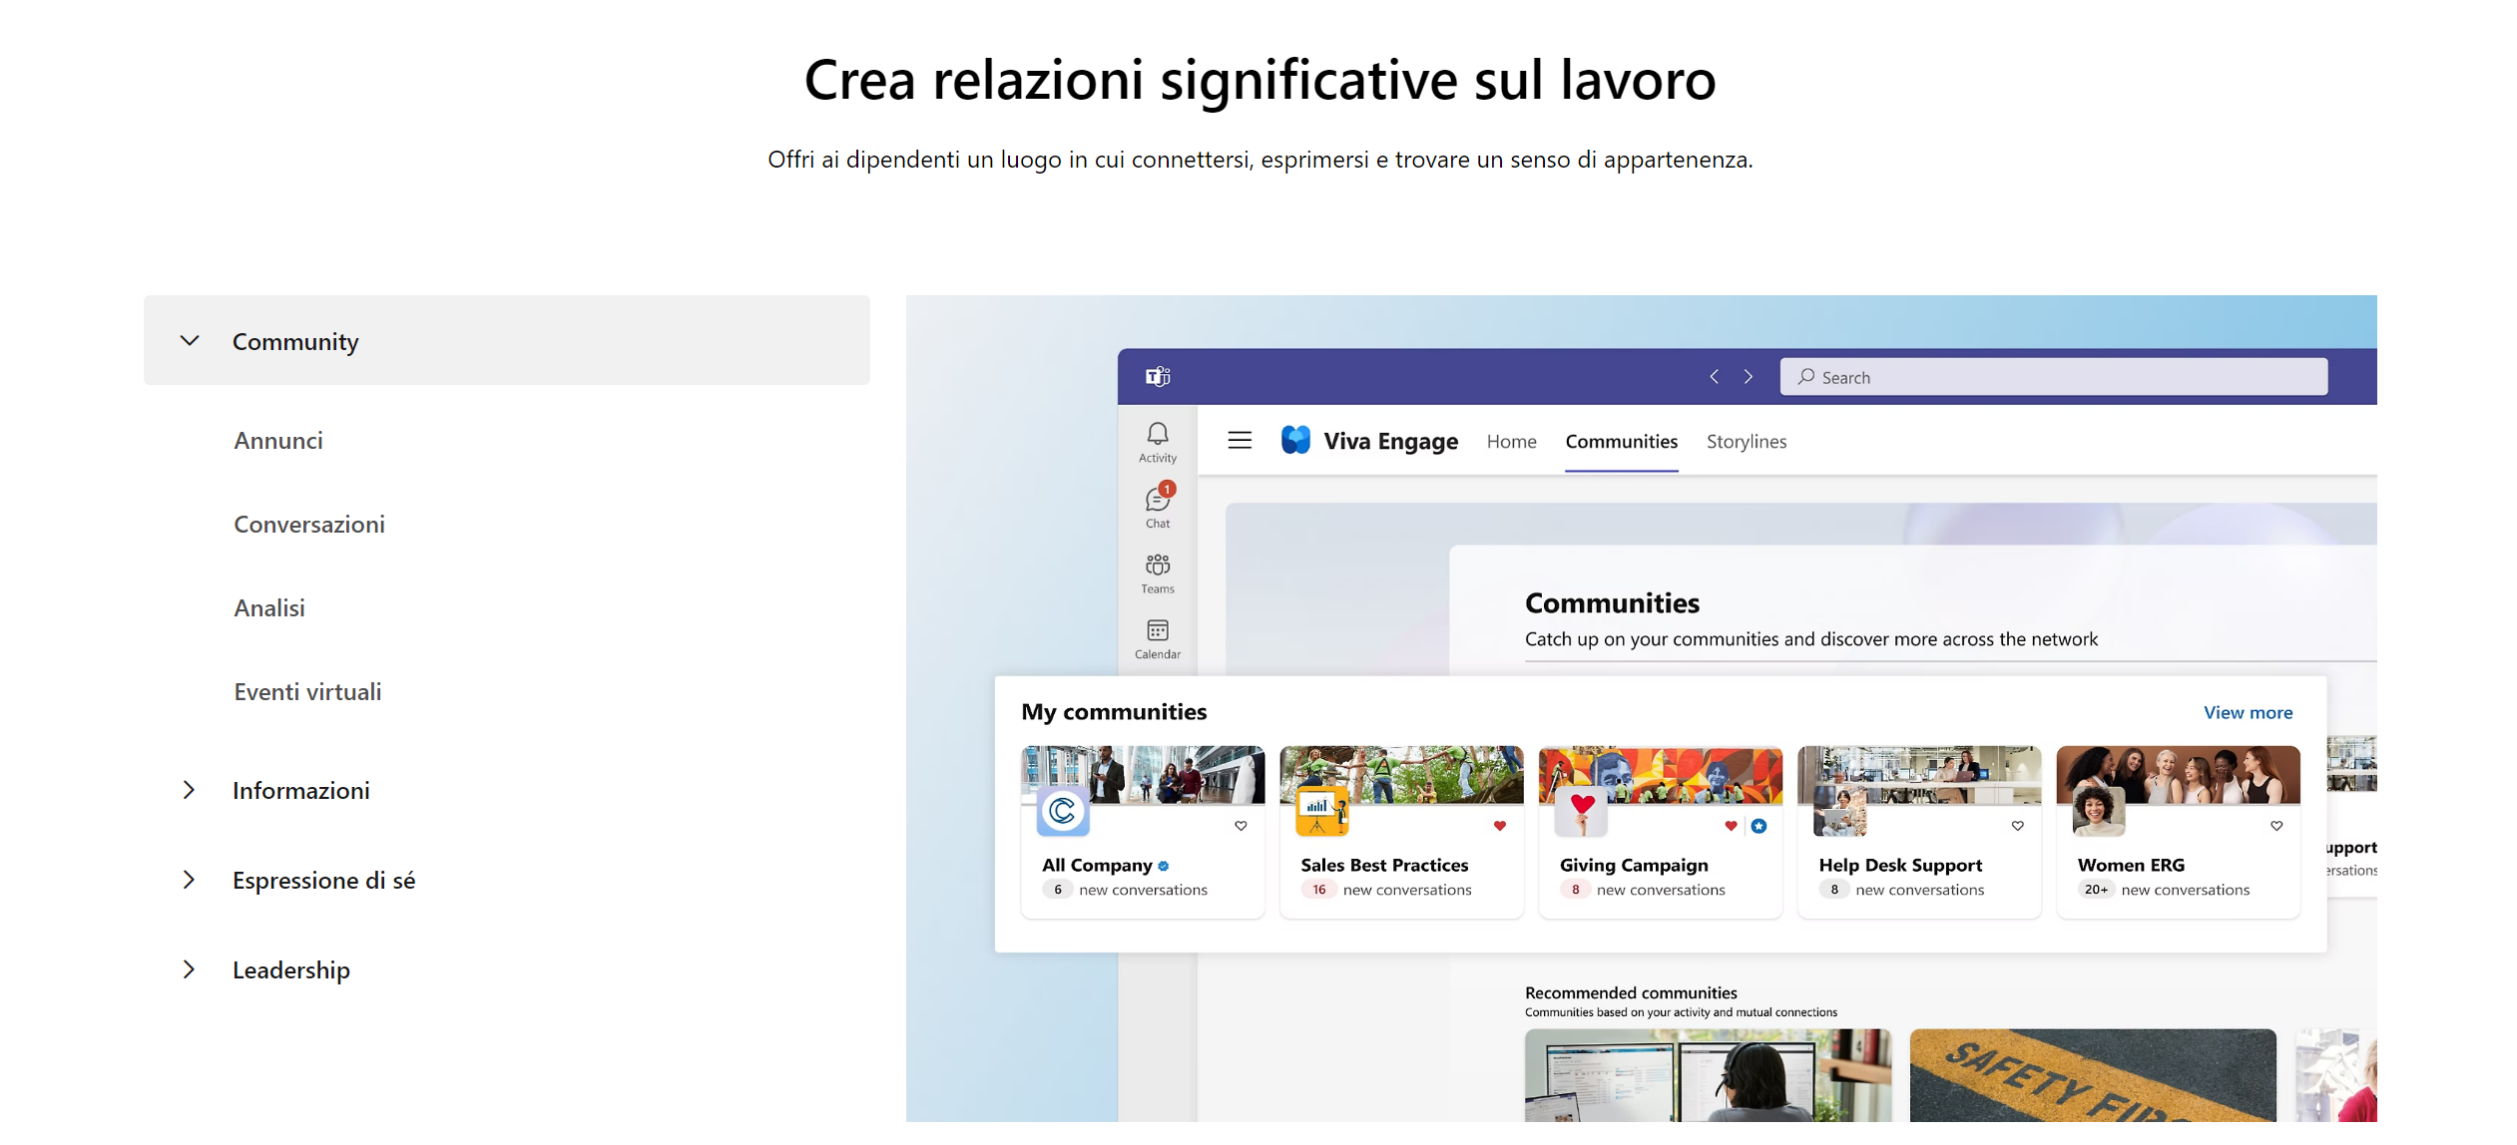Click the Activity bell icon
Viewport: 2517px width, 1145px height.
click(1157, 434)
